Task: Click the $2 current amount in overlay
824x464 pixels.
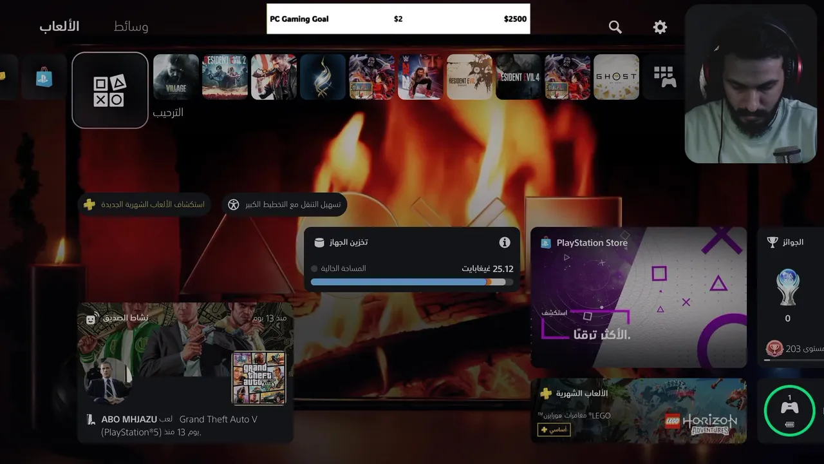Action: [x=398, y=19]
